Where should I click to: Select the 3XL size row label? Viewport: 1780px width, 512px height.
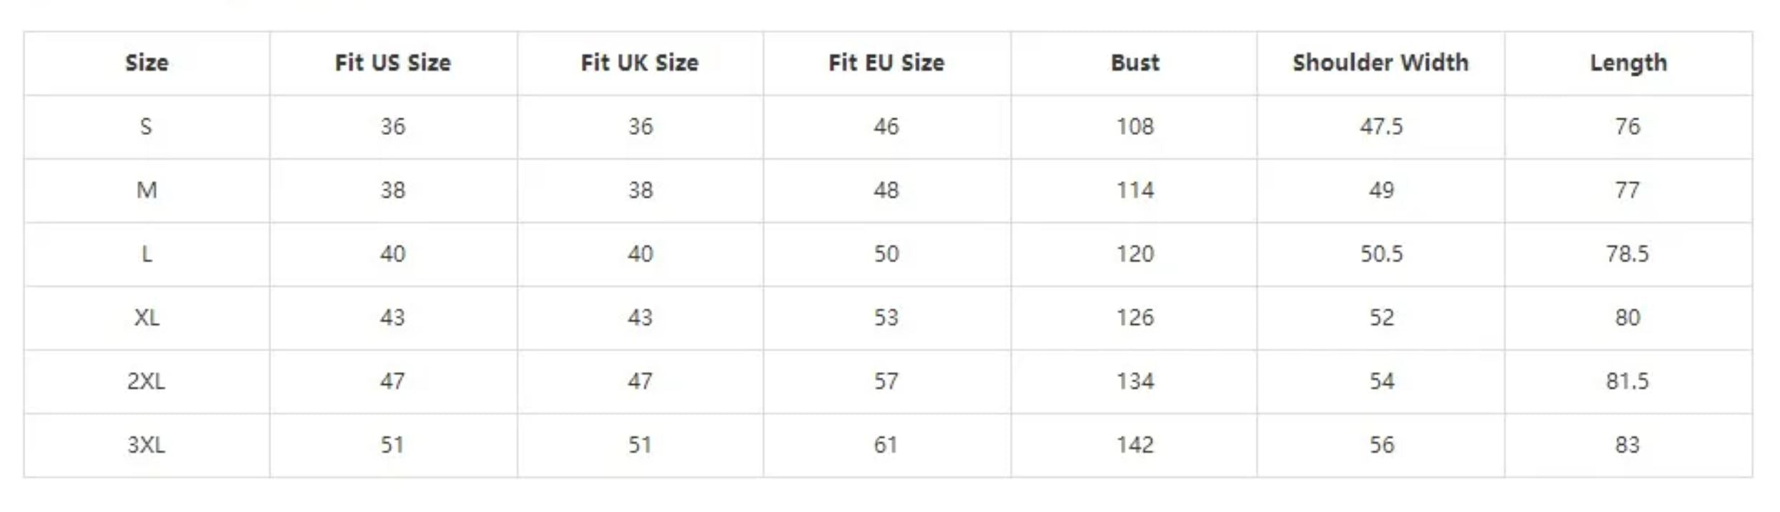(147, 444)
